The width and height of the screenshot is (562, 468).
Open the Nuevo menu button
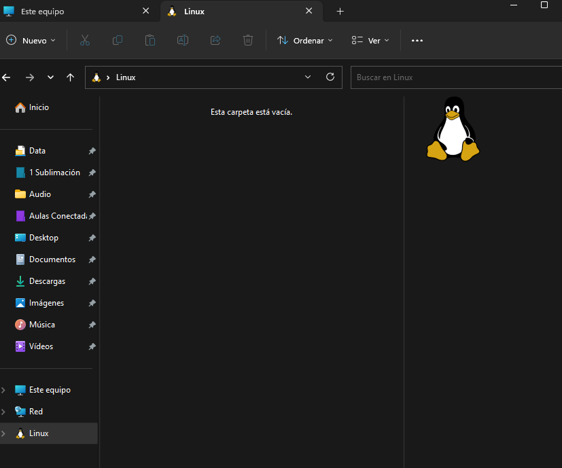(x=31, y=41)
